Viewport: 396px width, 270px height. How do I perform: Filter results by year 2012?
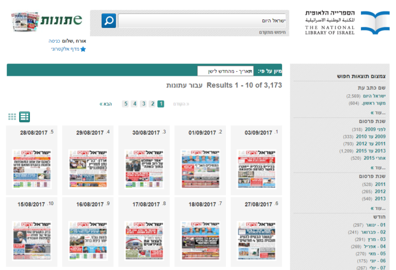[x=381, y=191]
